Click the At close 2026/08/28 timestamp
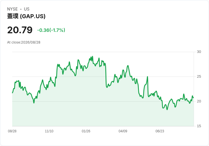 pyautogui.click(x=24, y=42)
